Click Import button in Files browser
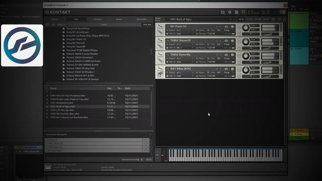 (104, 25)
